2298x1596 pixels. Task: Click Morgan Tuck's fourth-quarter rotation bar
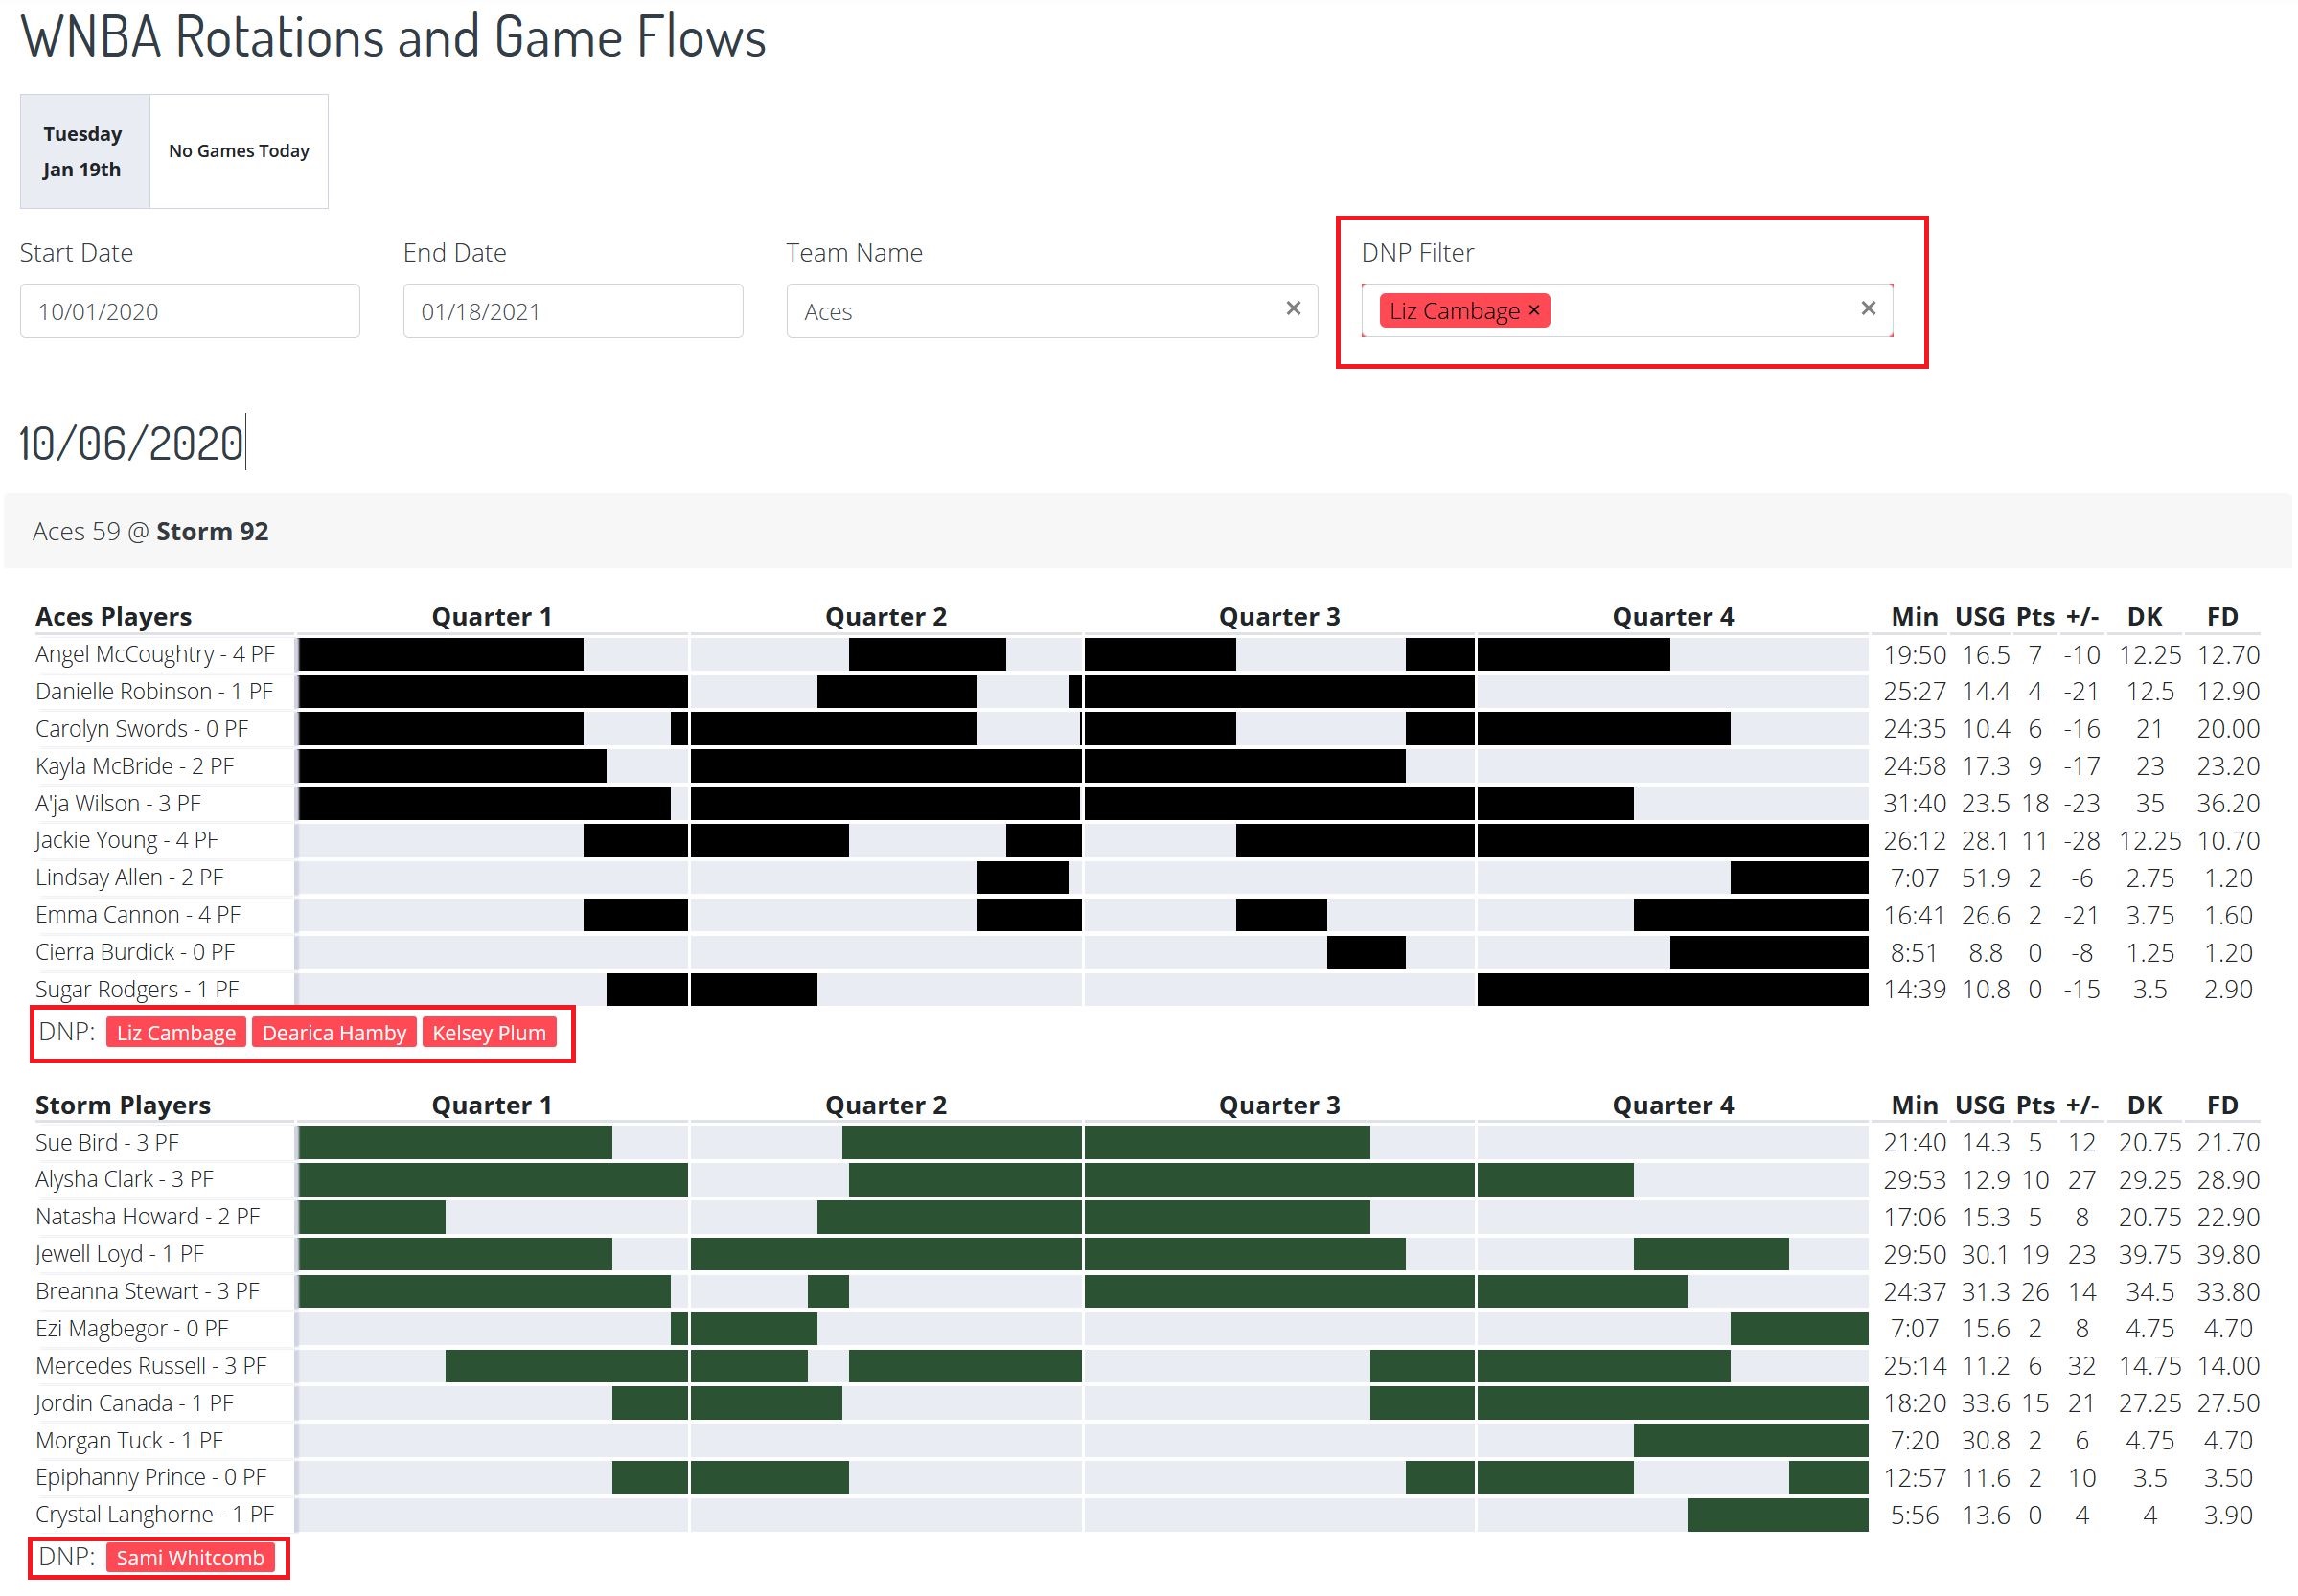tap(1751, 1440)
